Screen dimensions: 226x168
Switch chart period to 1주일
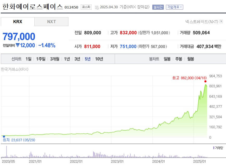pos(40,59)
